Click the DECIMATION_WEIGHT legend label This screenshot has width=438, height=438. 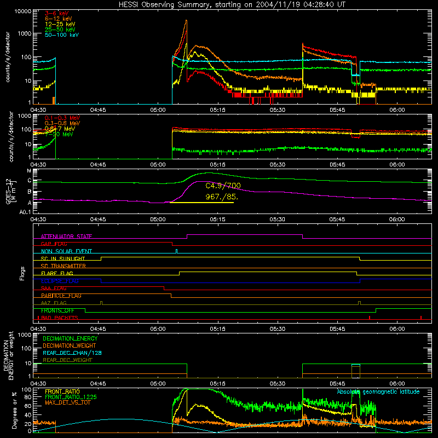(x=70, y=345)
